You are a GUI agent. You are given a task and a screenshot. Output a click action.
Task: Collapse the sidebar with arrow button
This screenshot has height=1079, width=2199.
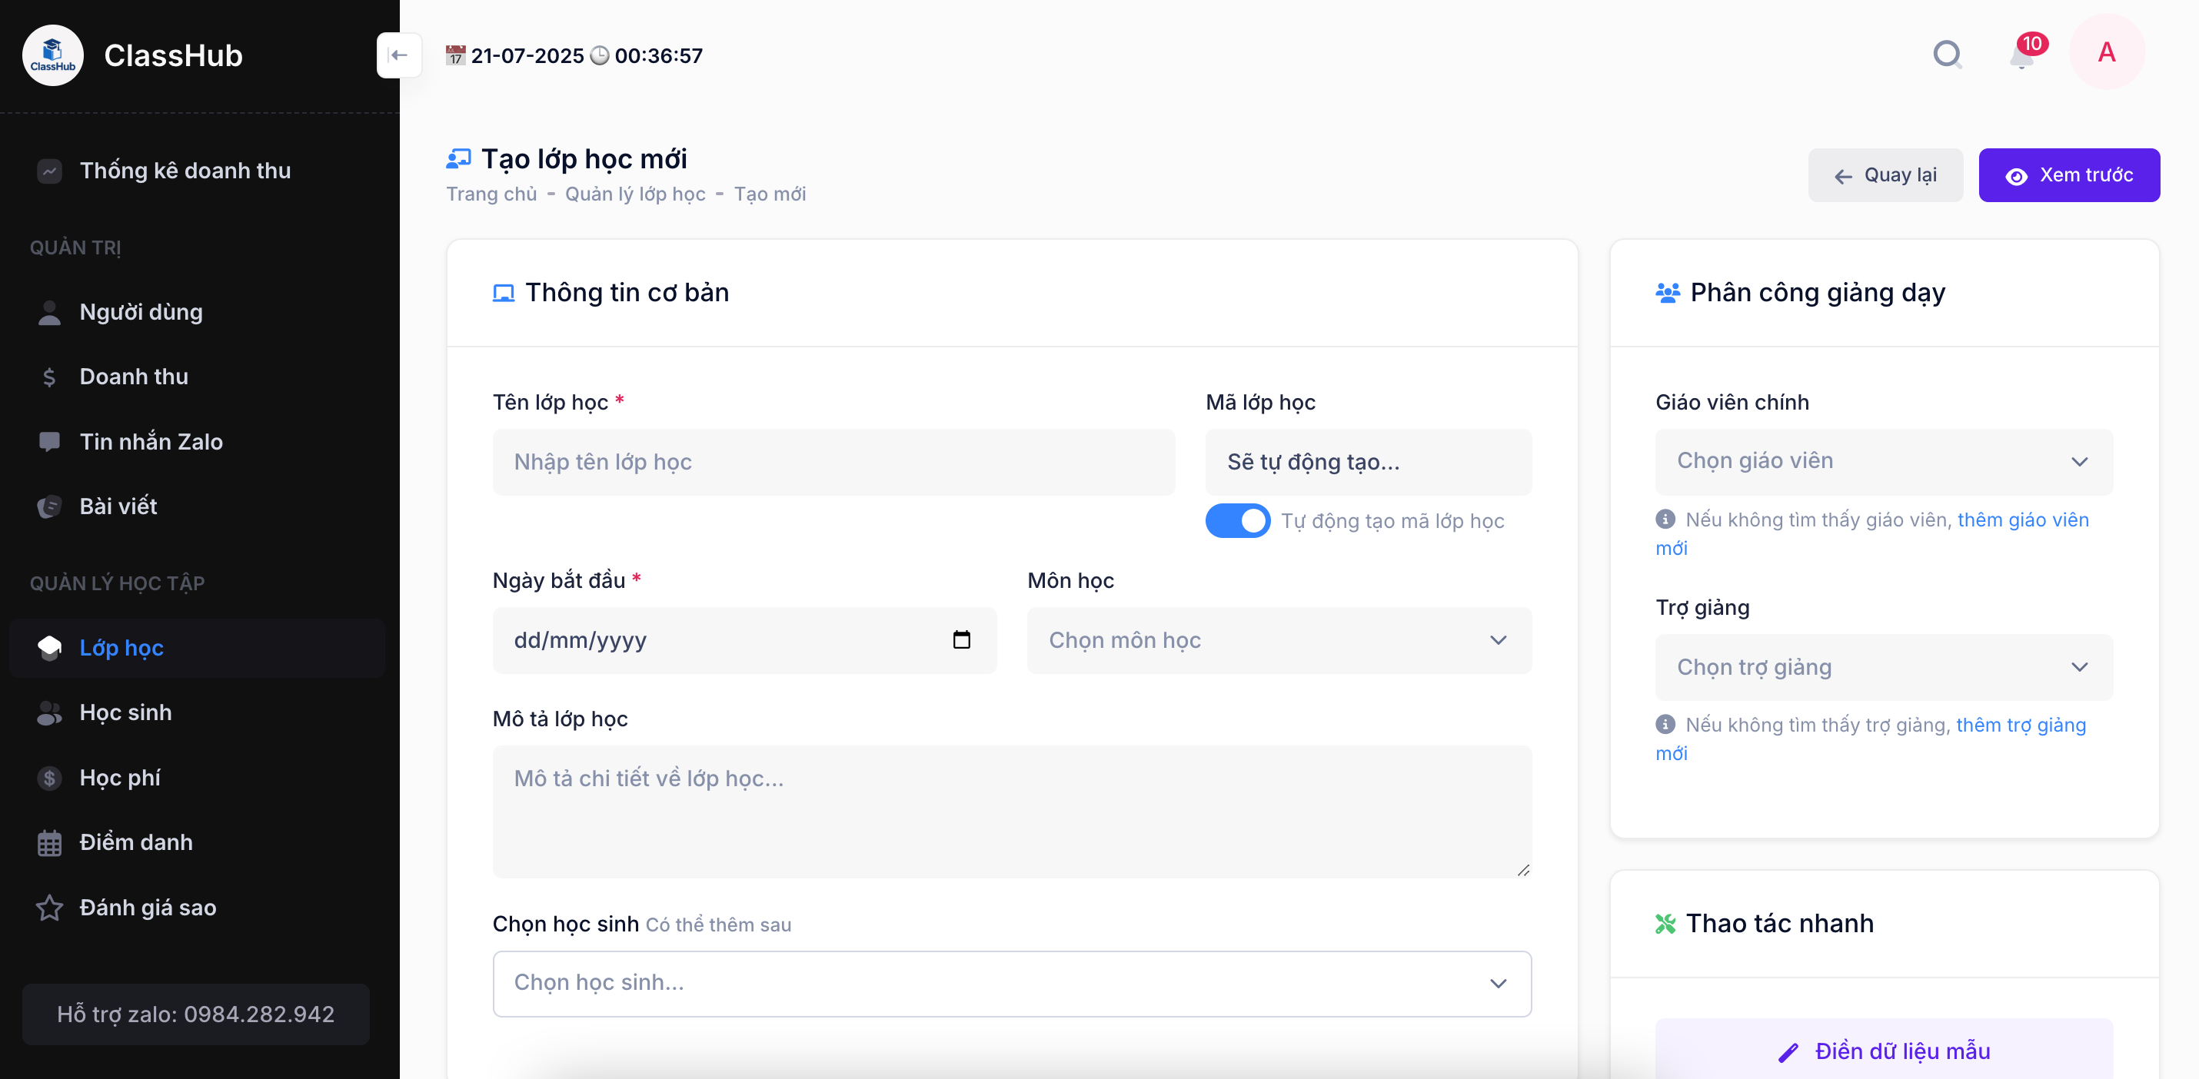coord(398,55)
